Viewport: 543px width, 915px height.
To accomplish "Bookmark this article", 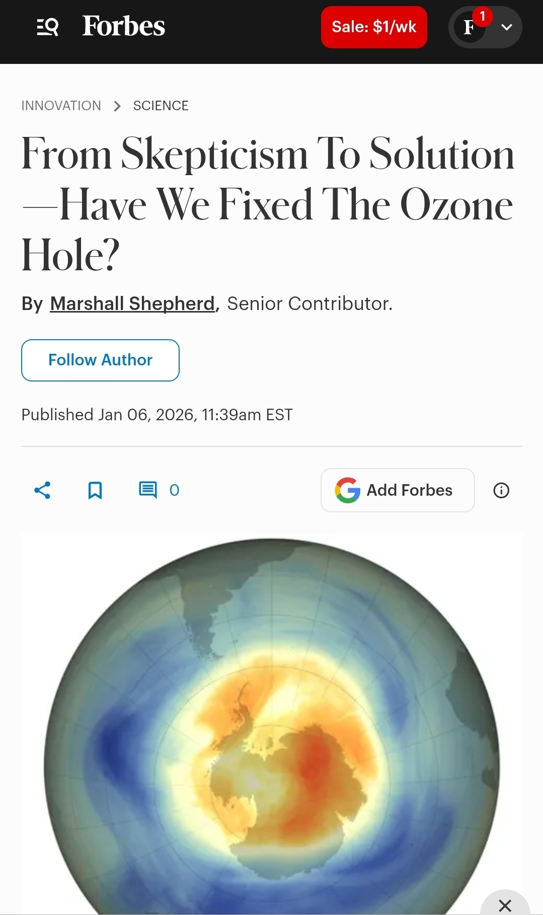I will [95, 490].
